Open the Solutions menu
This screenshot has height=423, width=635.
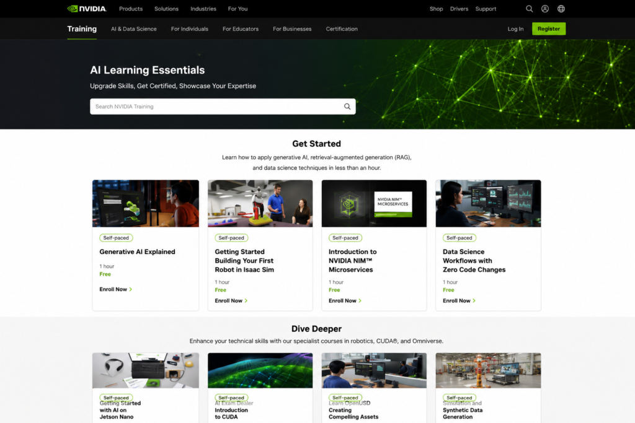click(x=166, y=9)
